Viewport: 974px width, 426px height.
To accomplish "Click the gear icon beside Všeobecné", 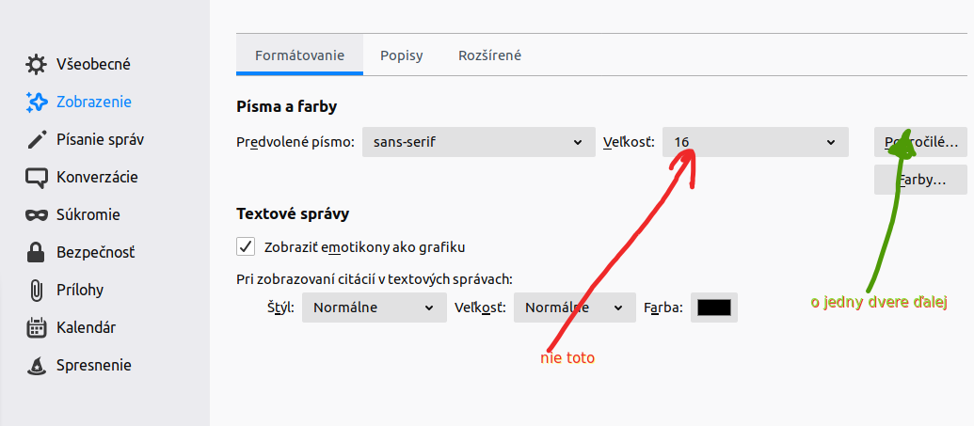I will [x=37, y=65].
